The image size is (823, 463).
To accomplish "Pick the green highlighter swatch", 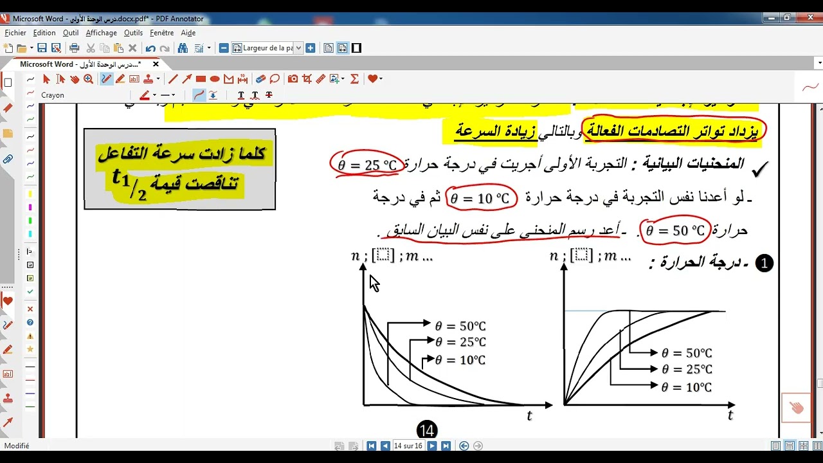I will [x=30, y=221].
